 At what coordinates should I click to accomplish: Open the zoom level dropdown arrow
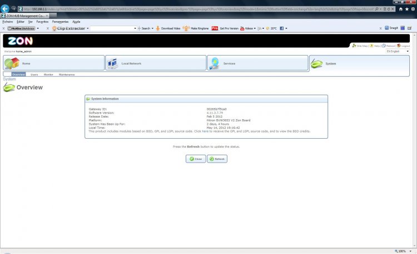(410, 251)
